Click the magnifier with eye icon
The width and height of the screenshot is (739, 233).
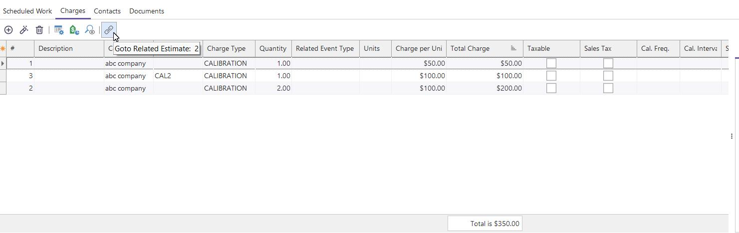coord(90,30)
